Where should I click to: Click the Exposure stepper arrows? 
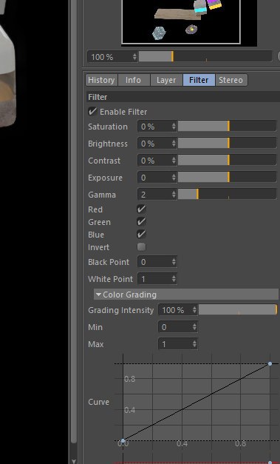174,178
